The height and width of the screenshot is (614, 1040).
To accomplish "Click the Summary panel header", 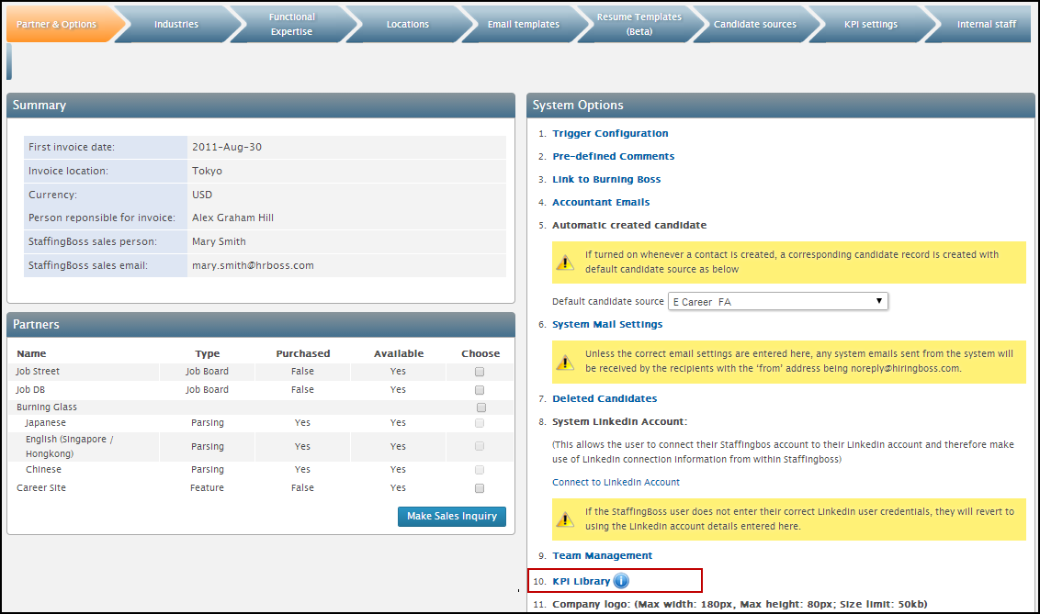I will coord(261,106).
